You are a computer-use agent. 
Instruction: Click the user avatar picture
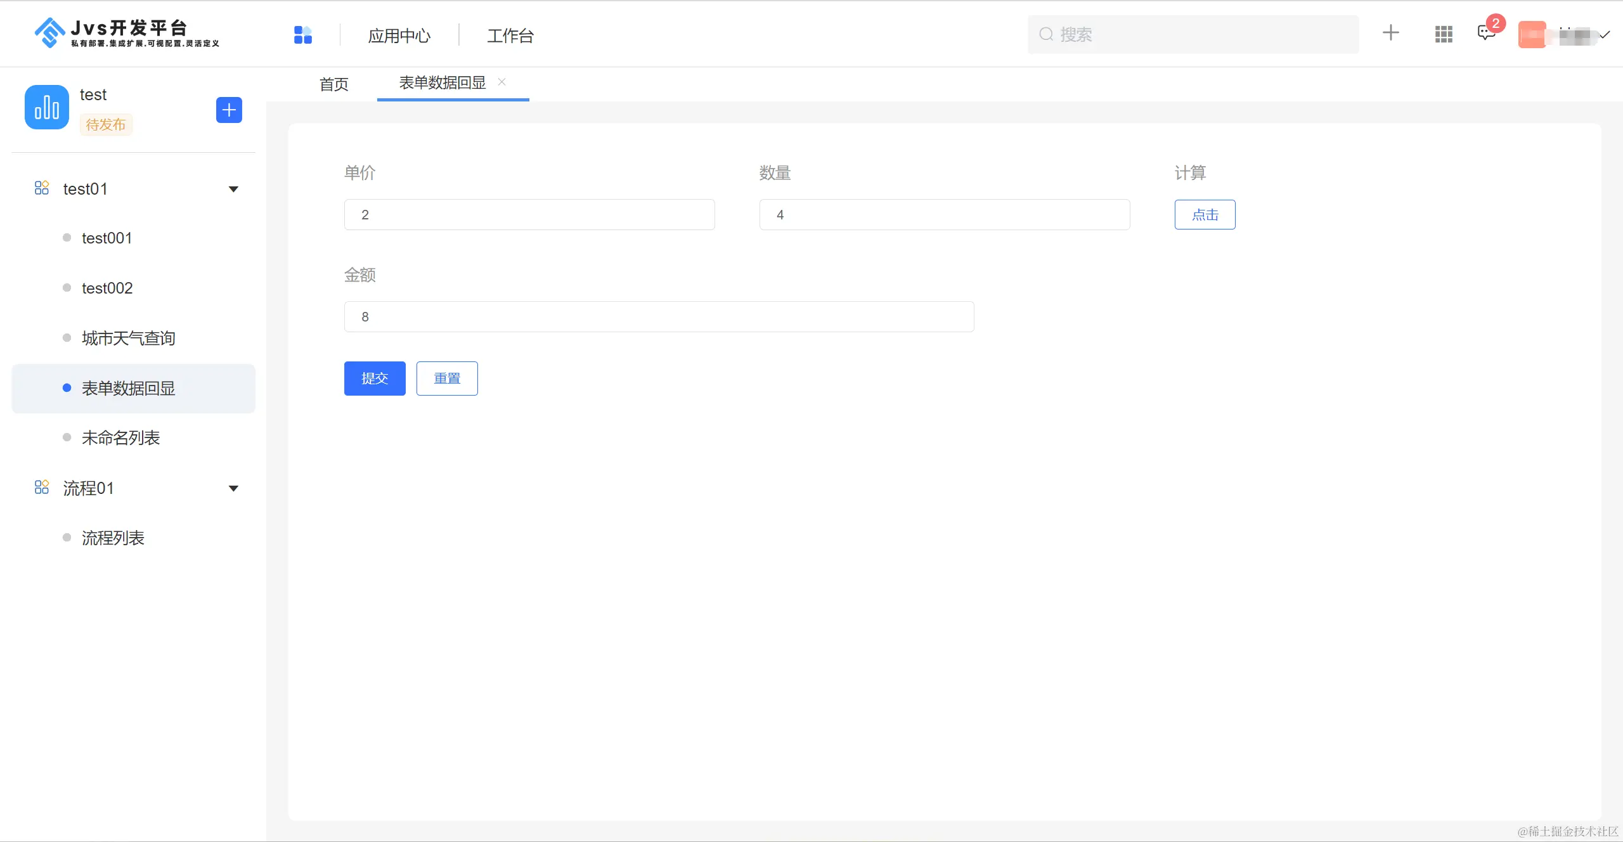pyautogui.click(x=1532, y=34)
